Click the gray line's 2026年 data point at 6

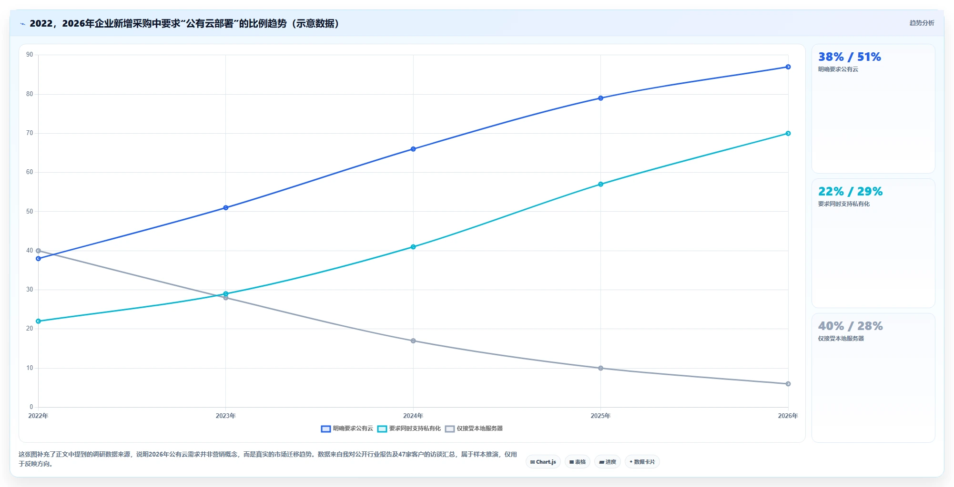pos(788,384)
